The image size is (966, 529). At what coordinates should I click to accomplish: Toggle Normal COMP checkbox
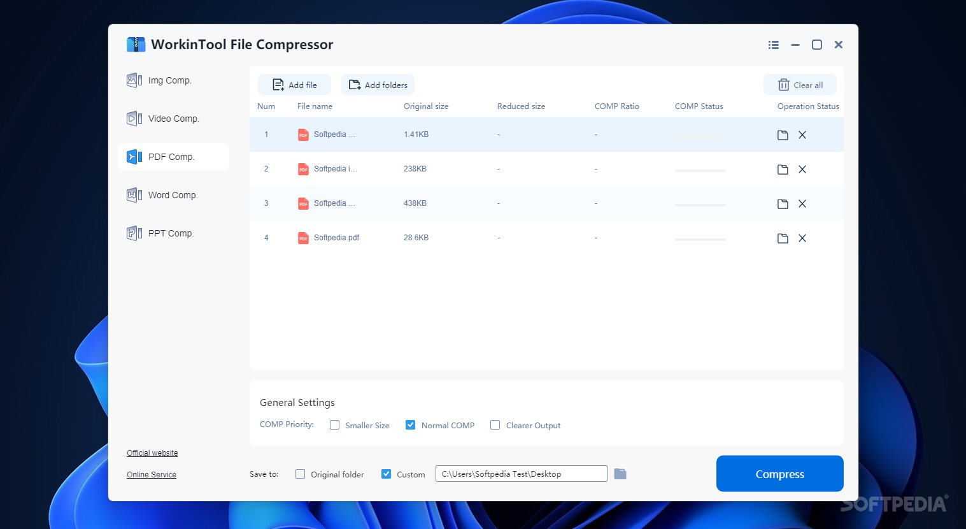click(x=411, y=425)
